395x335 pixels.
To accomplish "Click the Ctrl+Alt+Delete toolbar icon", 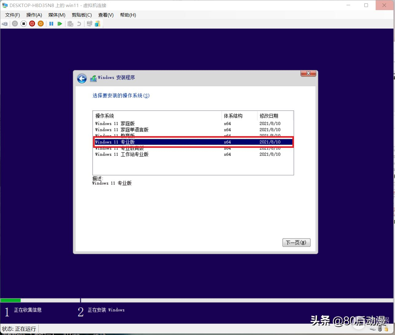I will (5, 24).
